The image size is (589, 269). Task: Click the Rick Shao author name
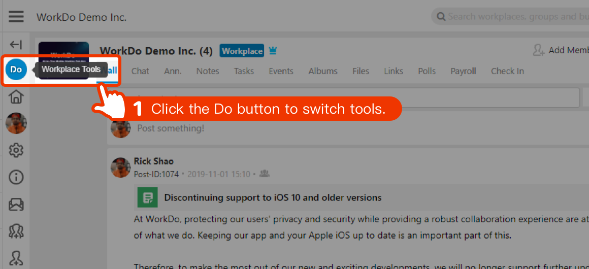point(154,161)
